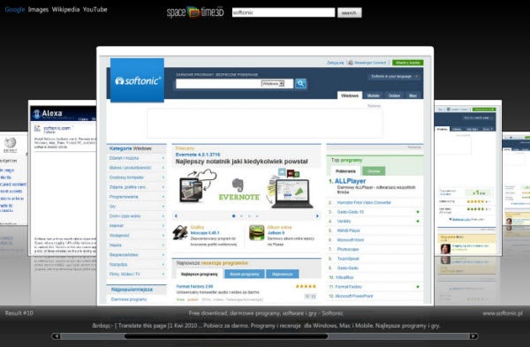
Task: Click the Jalbum frog icon
Action: click(256, 232)
